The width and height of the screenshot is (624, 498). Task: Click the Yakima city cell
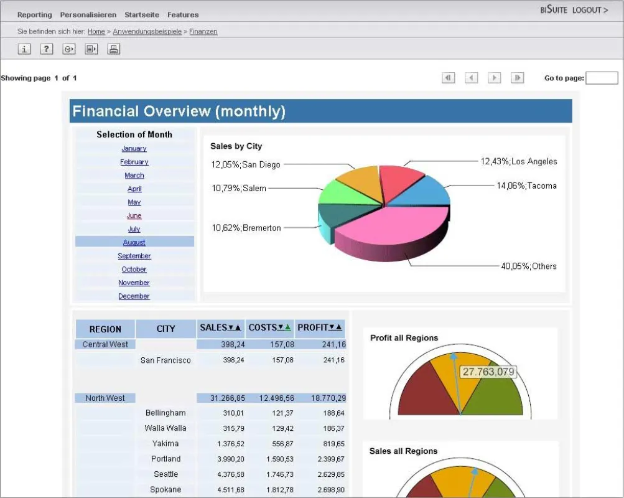pyautogui.click(x=165, y=443)
